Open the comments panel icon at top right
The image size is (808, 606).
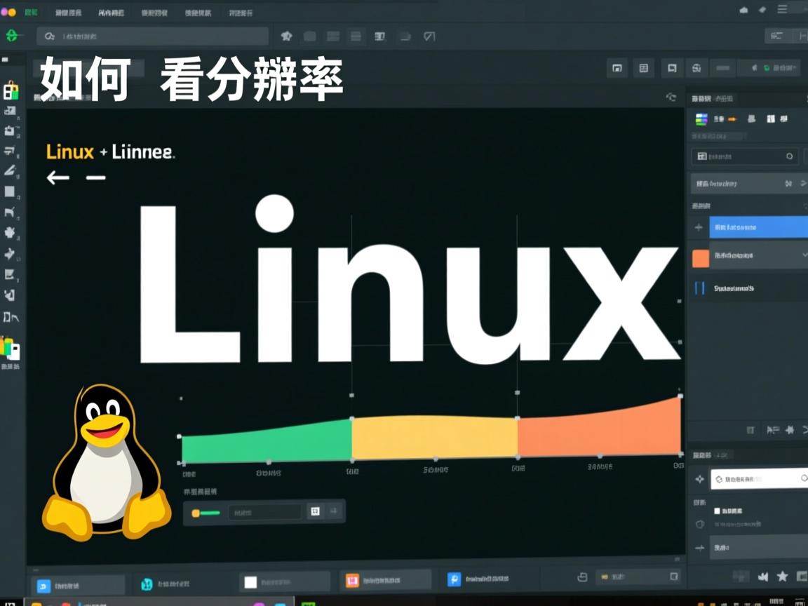(672, 68)
